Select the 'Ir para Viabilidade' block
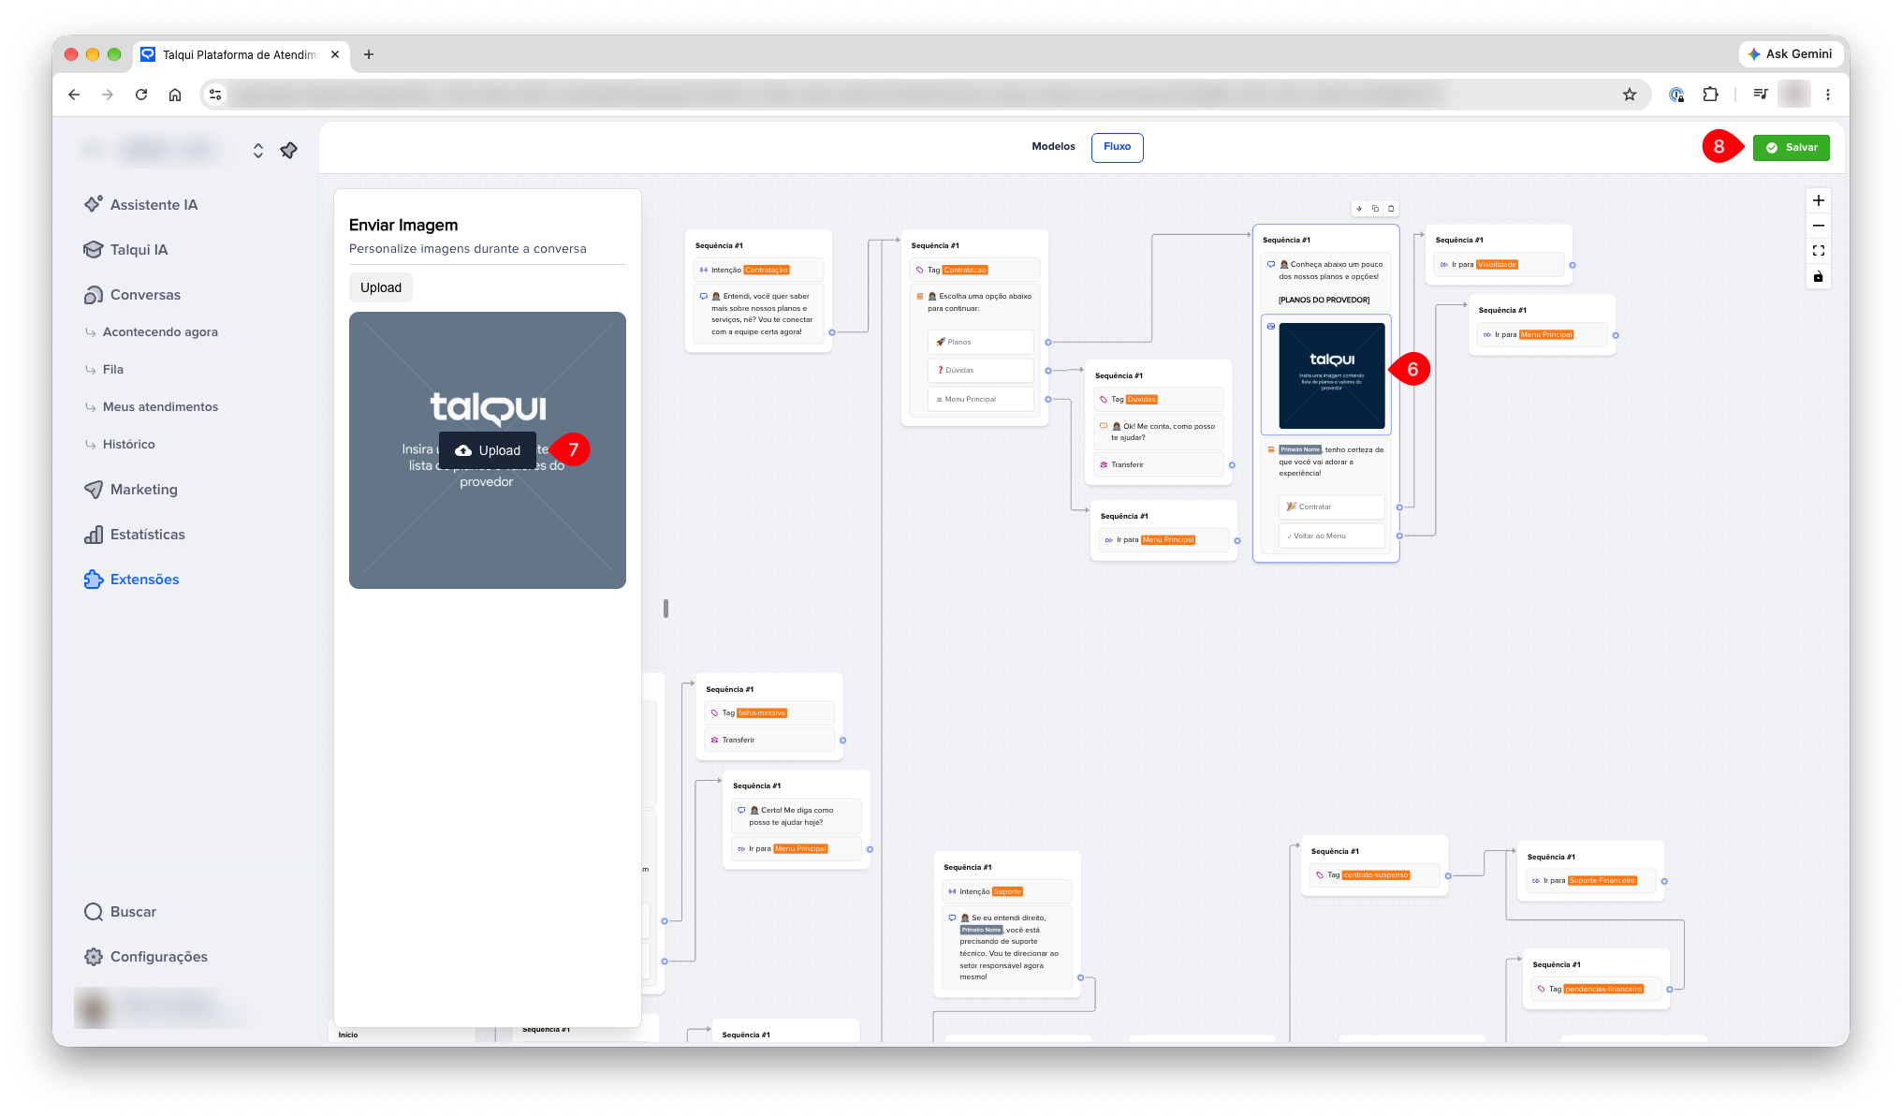1902x1116 pixels. coord(1499,265)
